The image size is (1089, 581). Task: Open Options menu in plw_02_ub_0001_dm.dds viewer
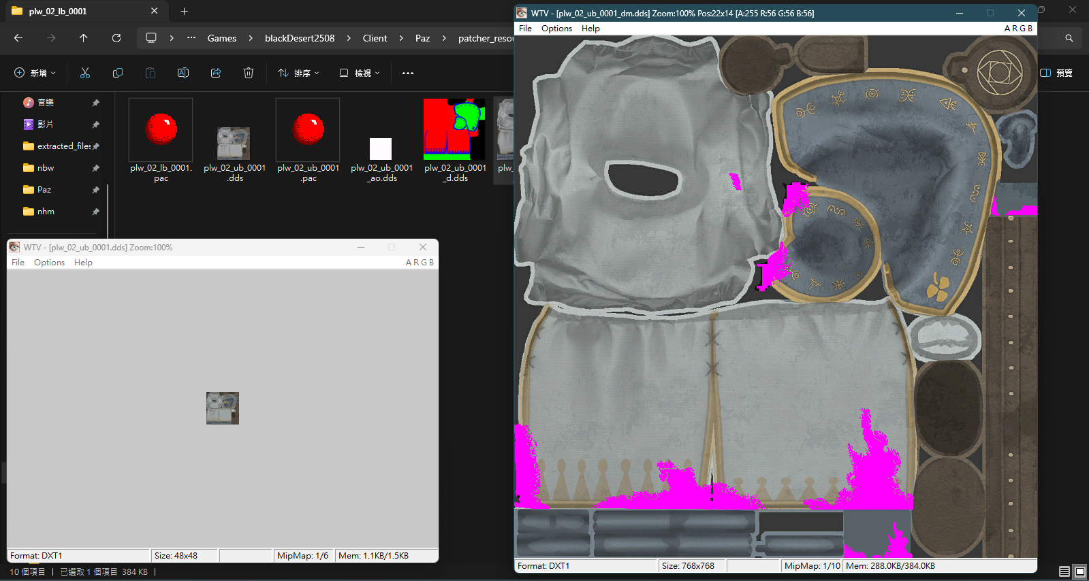[x=556, y=29]
